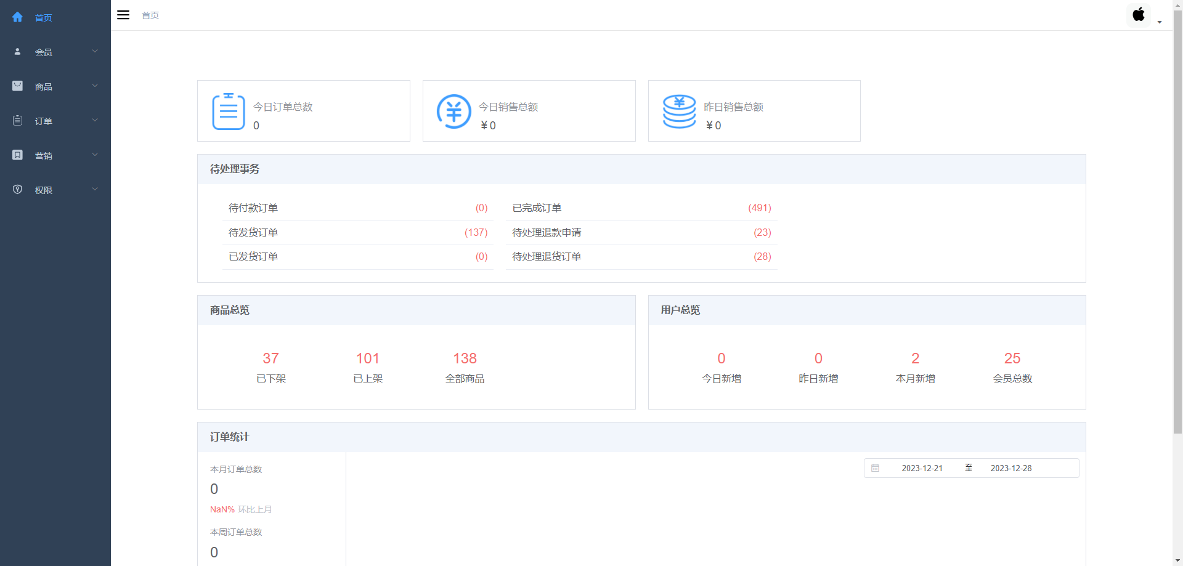
Task: Click the (137) count for 待发货订单
Action: click(x=476, y=233)
